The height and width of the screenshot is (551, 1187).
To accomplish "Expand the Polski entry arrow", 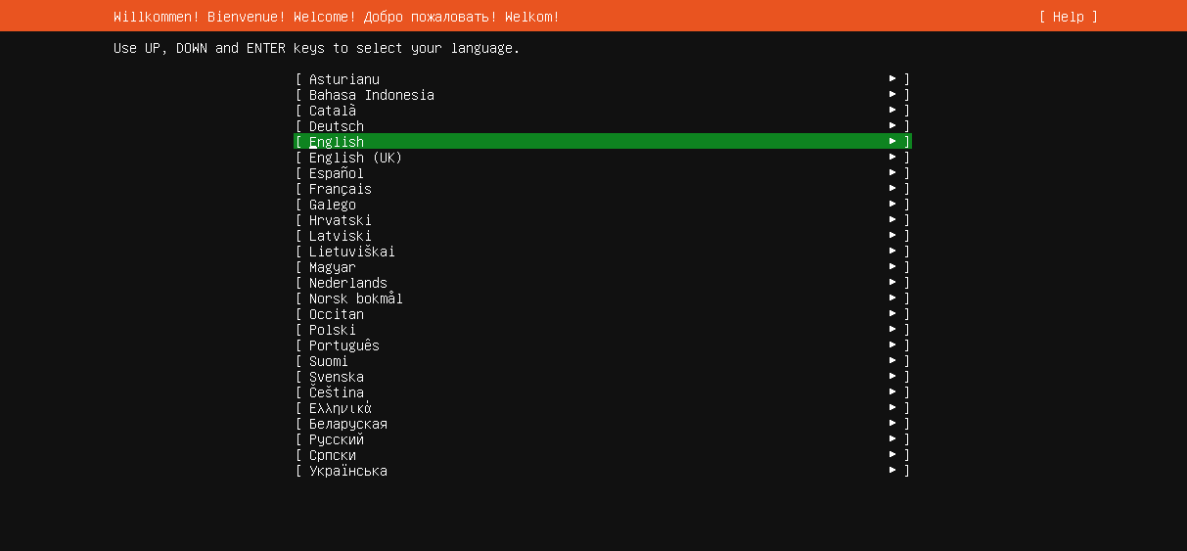I will click(892, 330).
